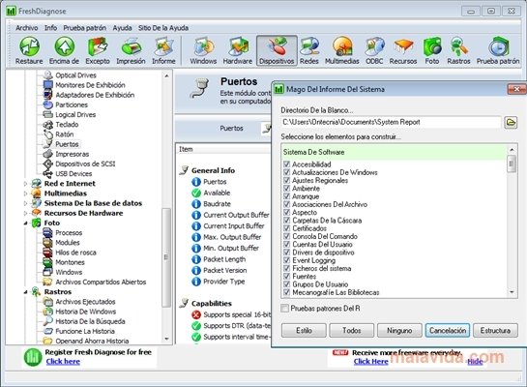Viewport: 527px width, 387px height.
Task: Click the Excepto toolbar icon
Action: (x=98, y=50)
